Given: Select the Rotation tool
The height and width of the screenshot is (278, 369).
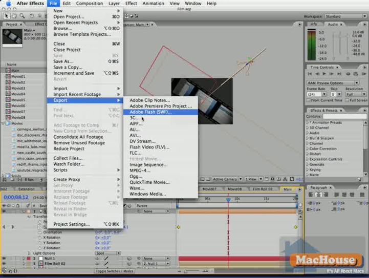Looking at the screenshot, I should click(32, 16).
